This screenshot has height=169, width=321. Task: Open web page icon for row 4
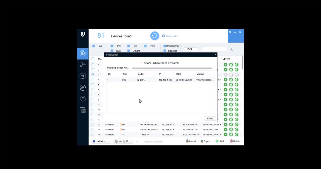pos(236,80)
